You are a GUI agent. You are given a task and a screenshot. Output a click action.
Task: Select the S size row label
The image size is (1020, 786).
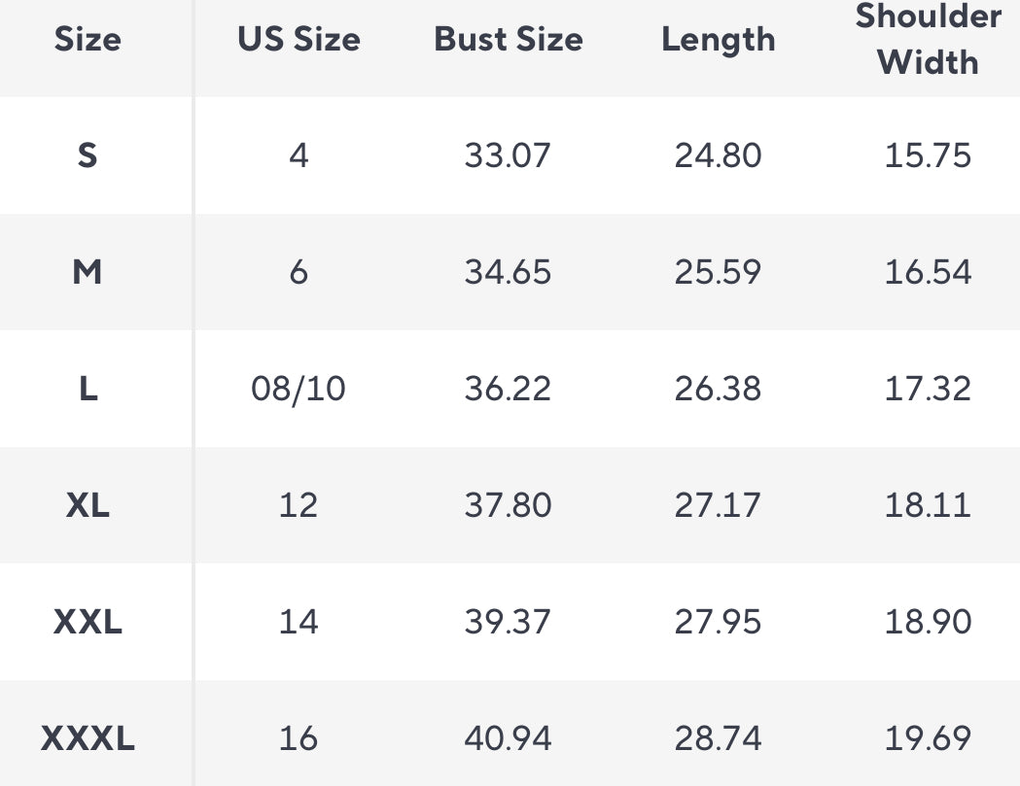point(88,155)
